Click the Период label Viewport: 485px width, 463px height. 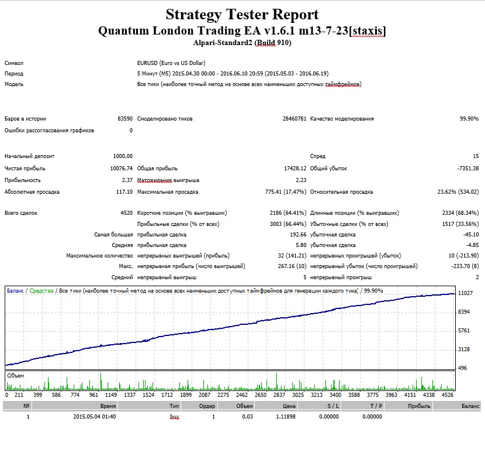14,74
